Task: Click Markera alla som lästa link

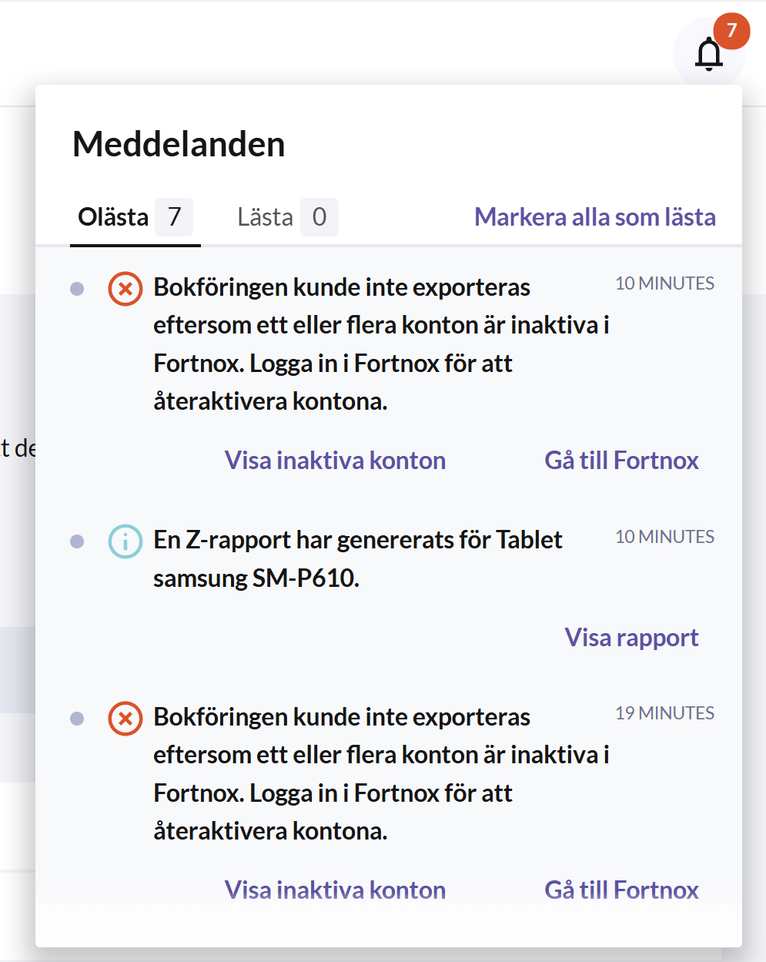Action: tap(595, 217)
